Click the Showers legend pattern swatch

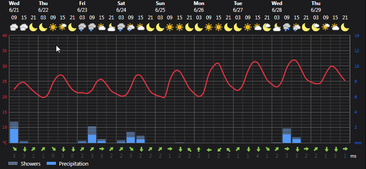13,164
